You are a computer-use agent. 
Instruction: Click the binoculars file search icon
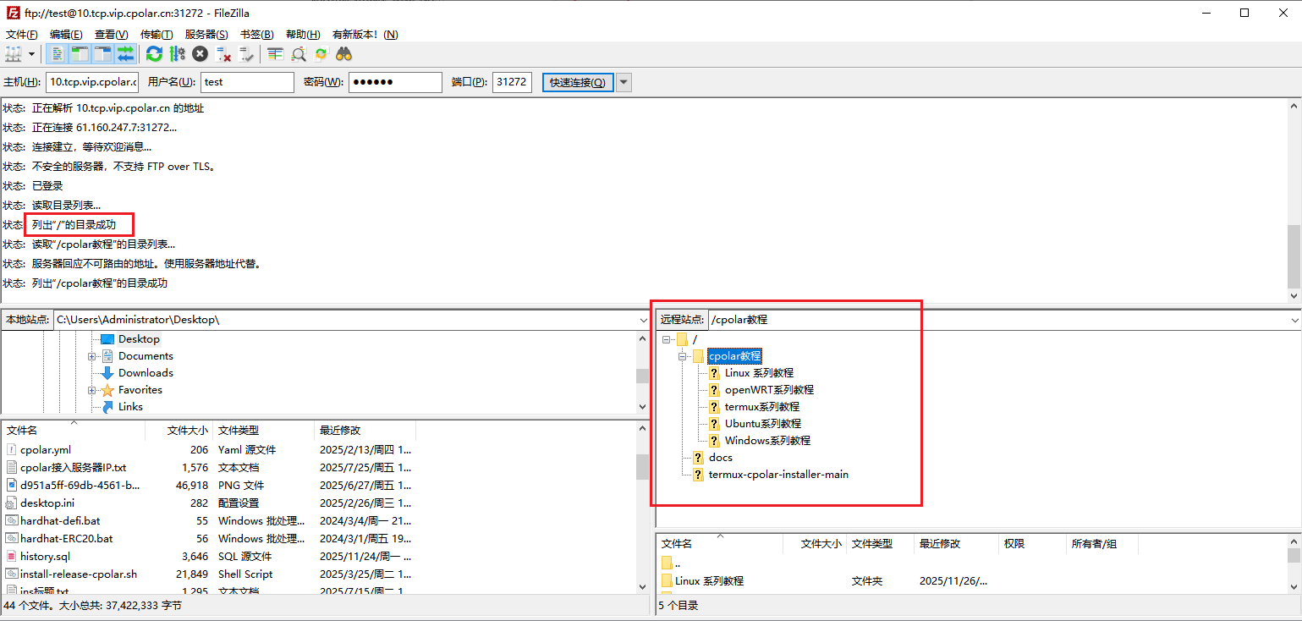click(x=343, y=54)
